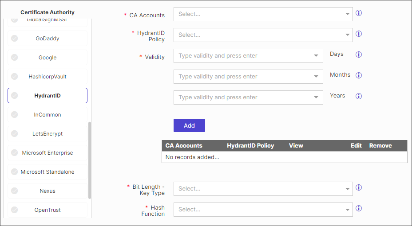The image size is (412, 226).
Task: Choose Nexus certificate authority
Action: (48, 191)
